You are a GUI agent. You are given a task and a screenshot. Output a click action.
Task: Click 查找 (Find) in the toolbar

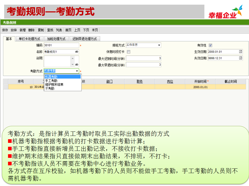pos(50,30)
